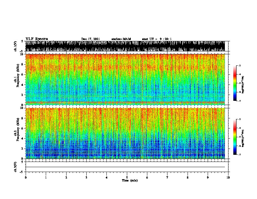Click time axis tick label "7"
The image size is (257, 199).
[167, 178]
